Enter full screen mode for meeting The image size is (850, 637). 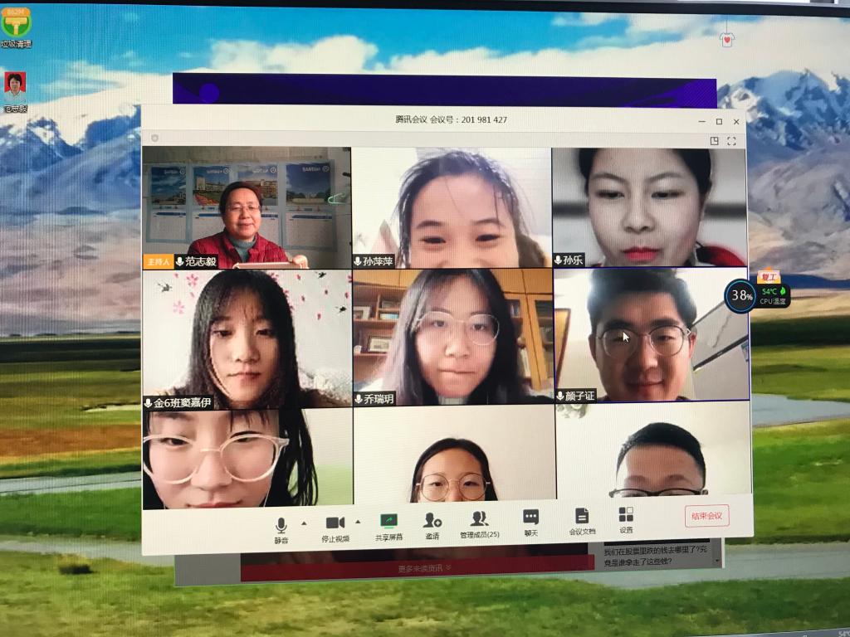[732, 141]
